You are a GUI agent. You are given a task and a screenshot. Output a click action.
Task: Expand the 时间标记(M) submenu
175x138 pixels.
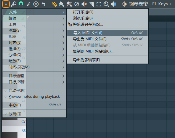click(x=19, y=67)
